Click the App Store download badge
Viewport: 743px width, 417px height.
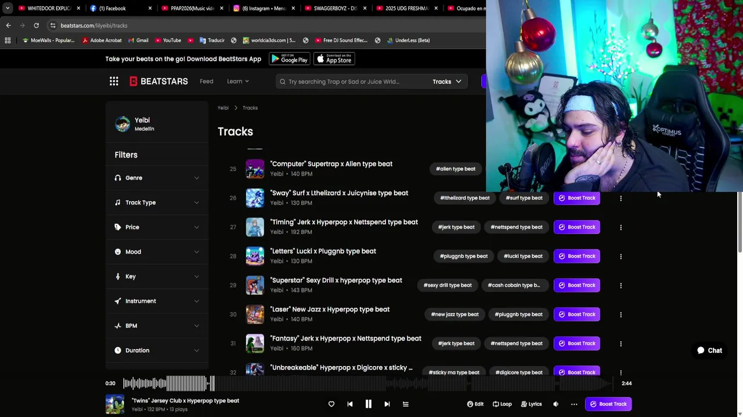click(x=334, y=59)
